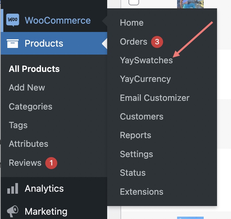Go to product Attributes page
The width and height of the screenshot is (231, 219).
coord(28,144)
